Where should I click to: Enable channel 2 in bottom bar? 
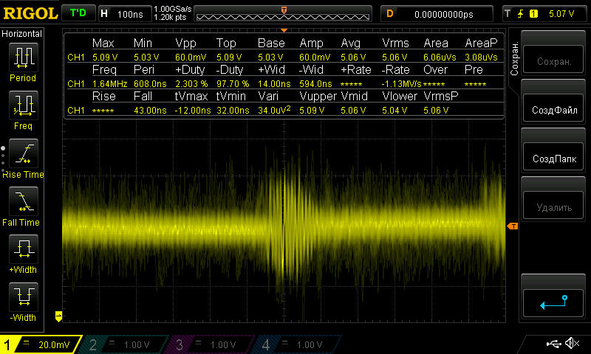[x=127, y=344]
